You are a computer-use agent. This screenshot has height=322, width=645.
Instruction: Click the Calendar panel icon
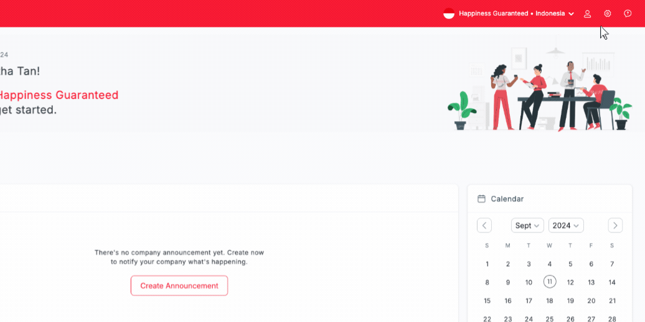click(481, 199)
